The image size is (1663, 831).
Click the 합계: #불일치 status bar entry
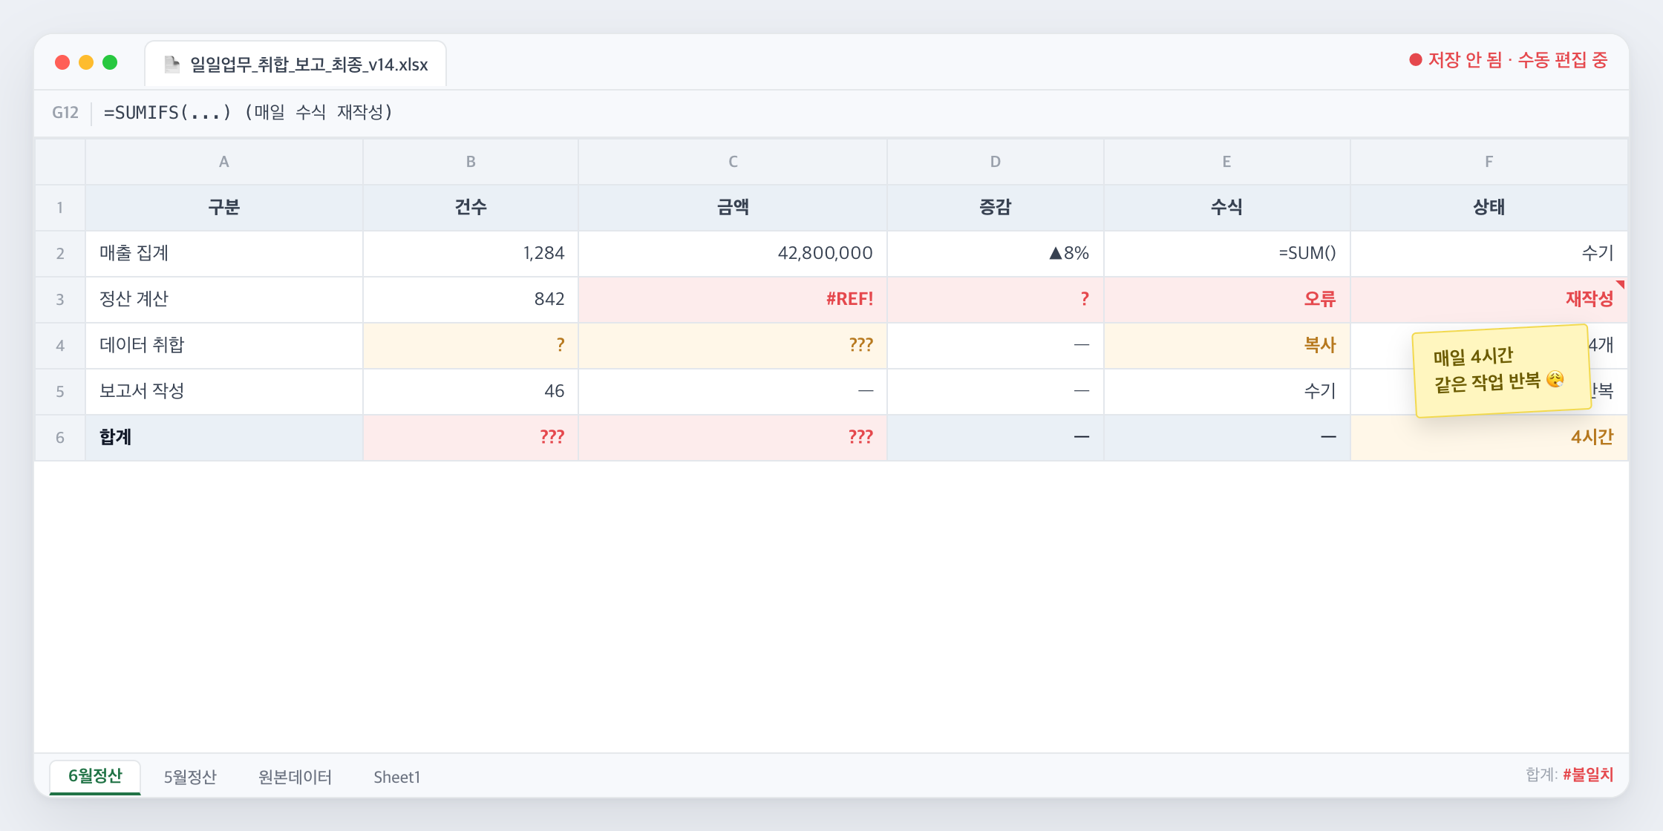point(1569,775)
